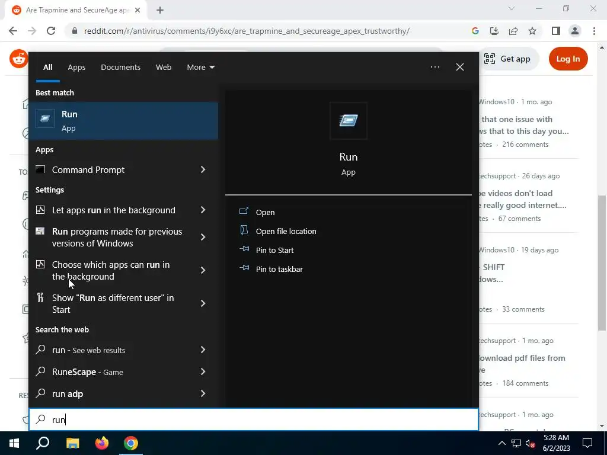Click the page vertical scrollbar thumb
607x455 pixels.
tap(602, 263)
